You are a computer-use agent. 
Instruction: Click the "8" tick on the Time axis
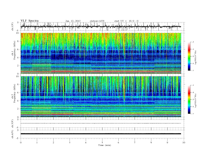tap(151, 142)
